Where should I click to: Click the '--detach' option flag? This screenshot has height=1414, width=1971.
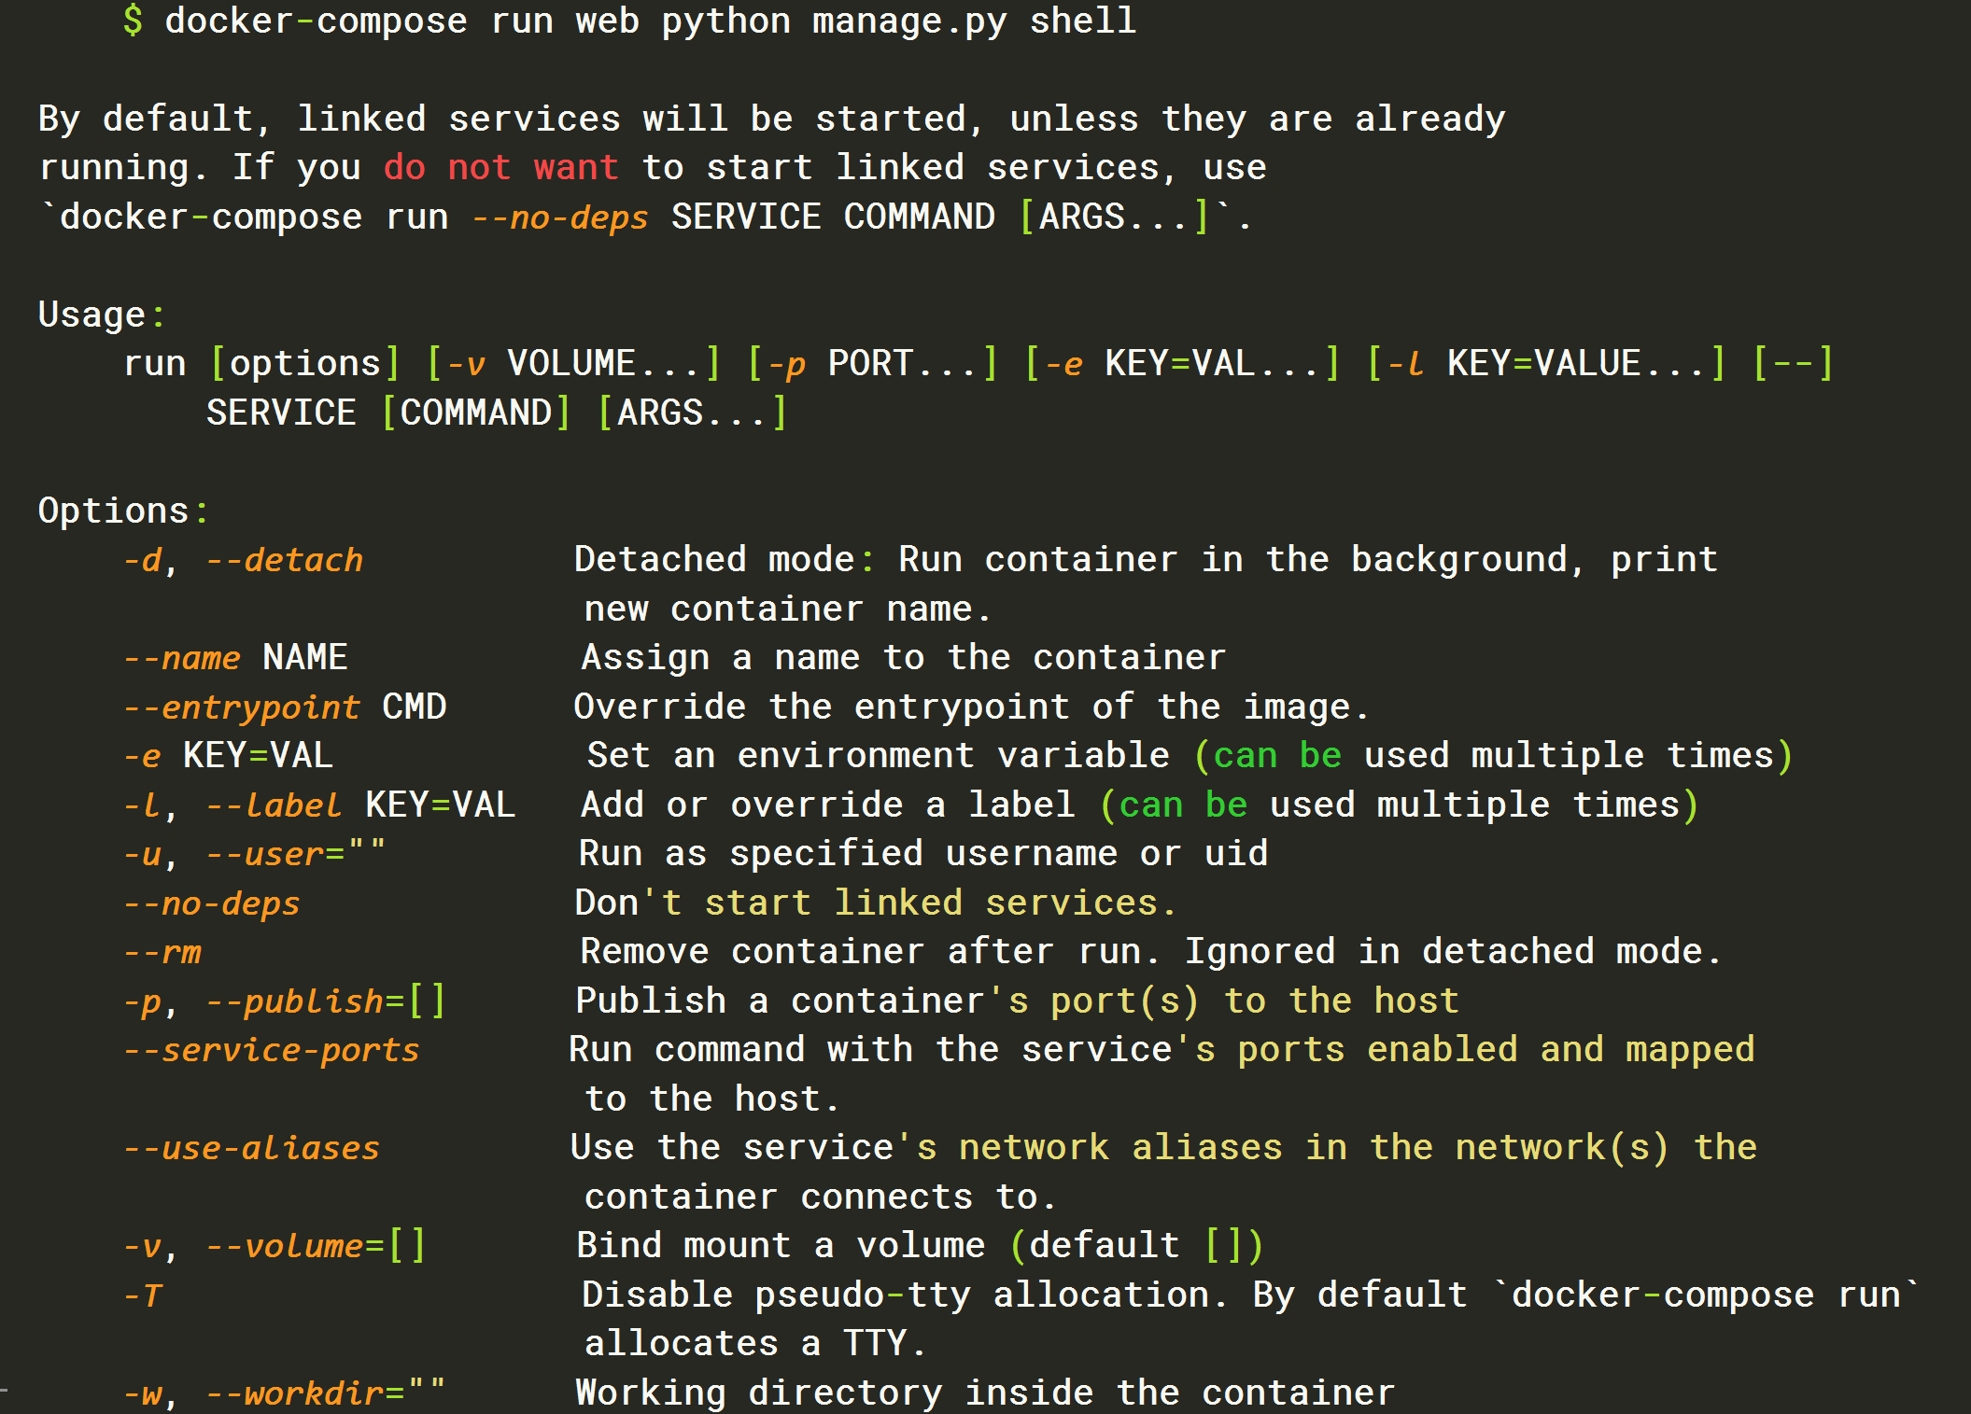(285, 560)
